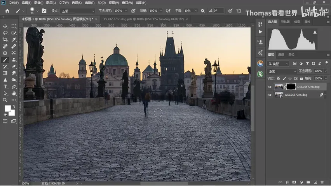
Task: Expand the layer opacity 100% dropdown
Action: (326, 71)
